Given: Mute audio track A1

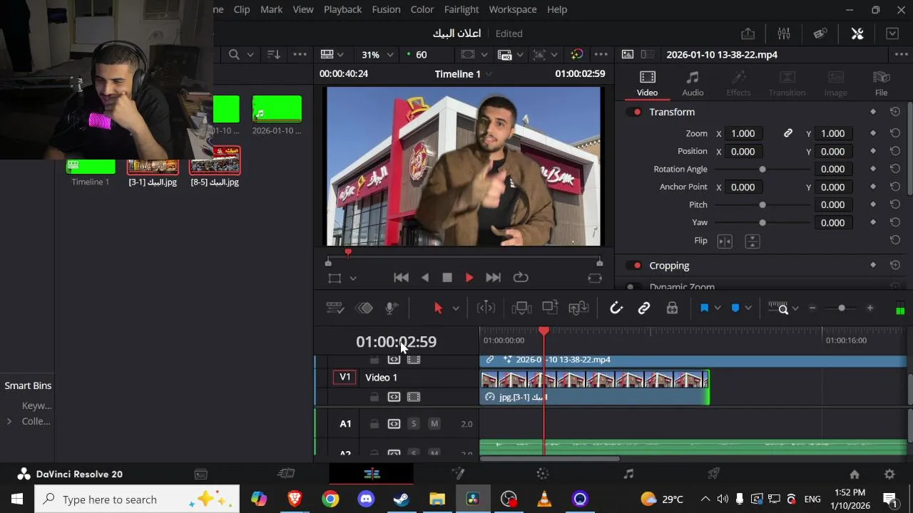Looking at the screenshot, I should [434, 424].
